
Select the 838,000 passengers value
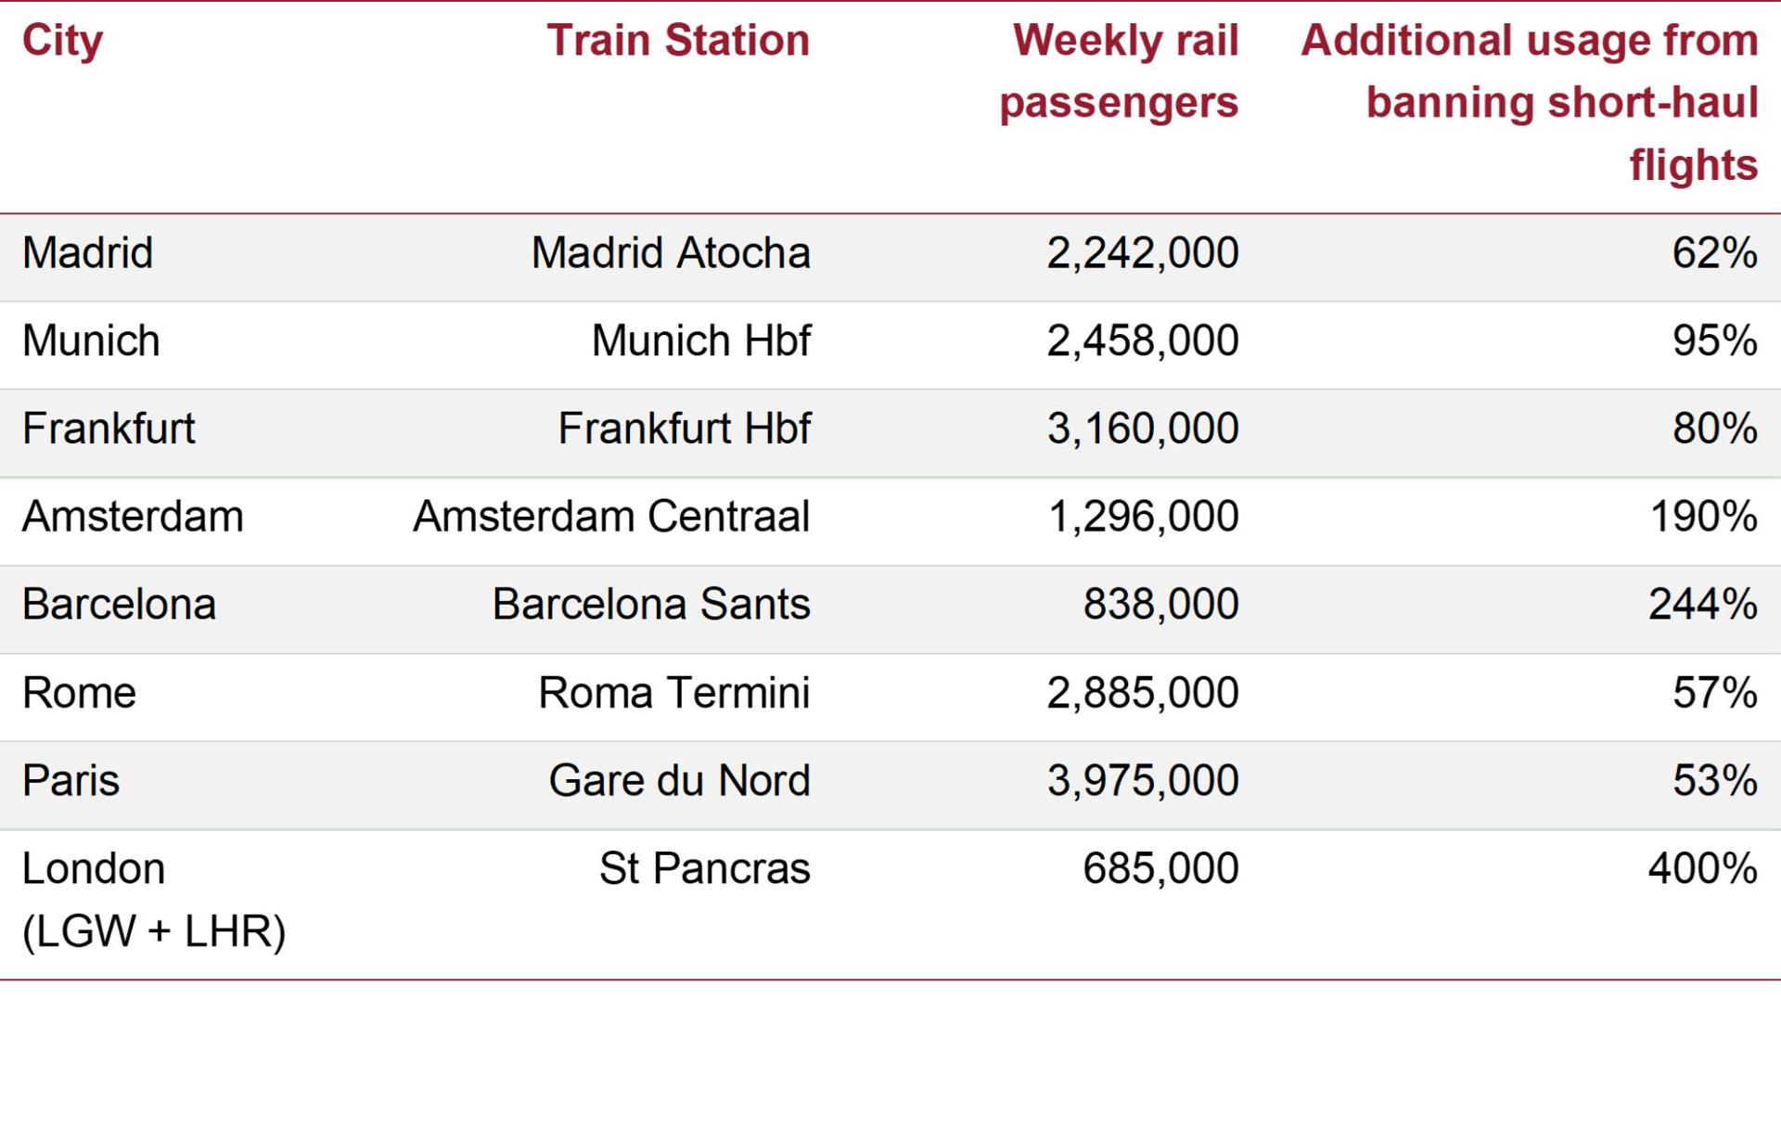point(1161,604)
